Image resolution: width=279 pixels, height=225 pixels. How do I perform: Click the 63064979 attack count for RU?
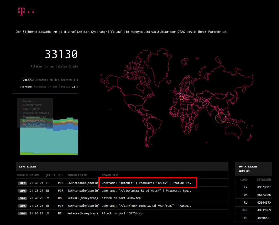[264, 202]
